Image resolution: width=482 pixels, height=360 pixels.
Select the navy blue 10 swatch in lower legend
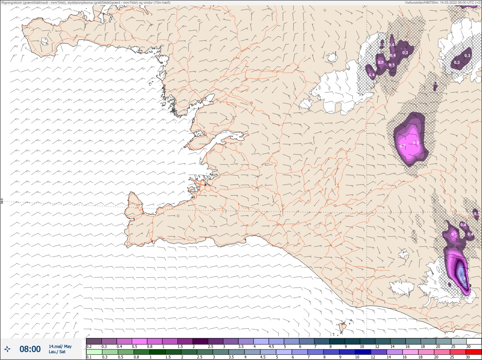(363, 352)
